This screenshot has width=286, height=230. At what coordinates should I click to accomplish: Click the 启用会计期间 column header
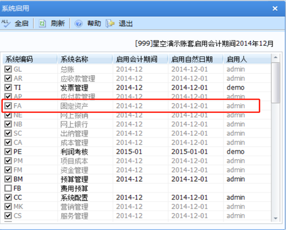coord(140,59)
